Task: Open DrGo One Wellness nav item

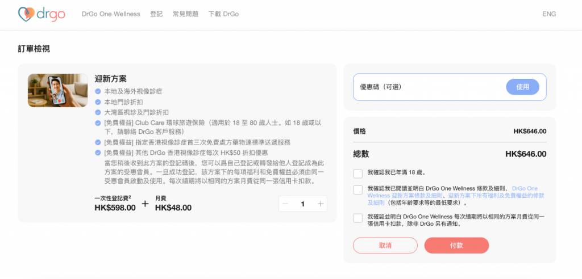Action: click(x=111, y=14)
